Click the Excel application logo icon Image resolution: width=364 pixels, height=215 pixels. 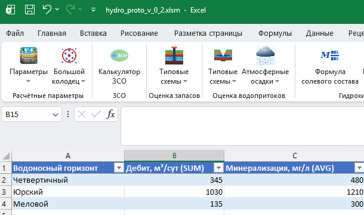pos(11,10)
